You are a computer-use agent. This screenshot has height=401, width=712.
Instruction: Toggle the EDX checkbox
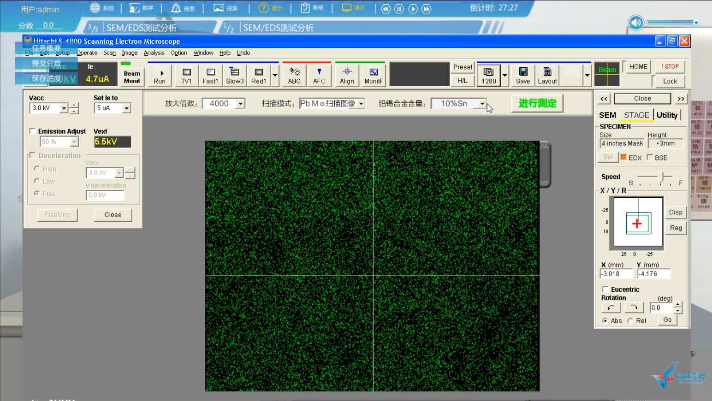(x=623, y=158)
